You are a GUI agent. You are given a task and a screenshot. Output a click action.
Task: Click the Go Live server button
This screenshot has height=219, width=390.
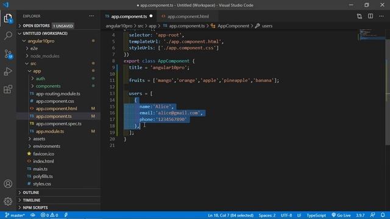341,215
